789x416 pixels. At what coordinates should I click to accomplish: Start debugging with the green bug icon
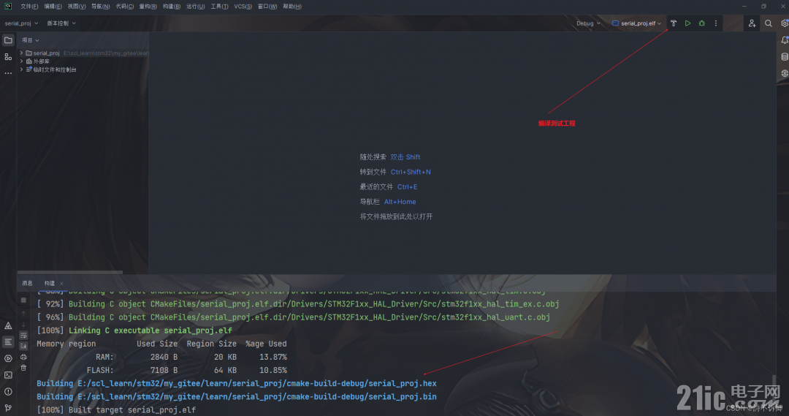pyautogui.click(x=701, y=23)
